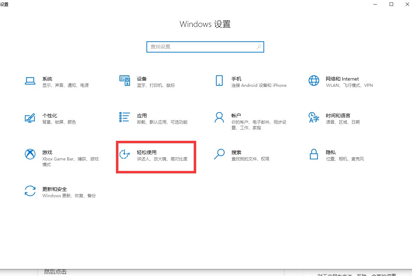
Task: Minimize the Settings window
Action: click(x=375, y=4)
